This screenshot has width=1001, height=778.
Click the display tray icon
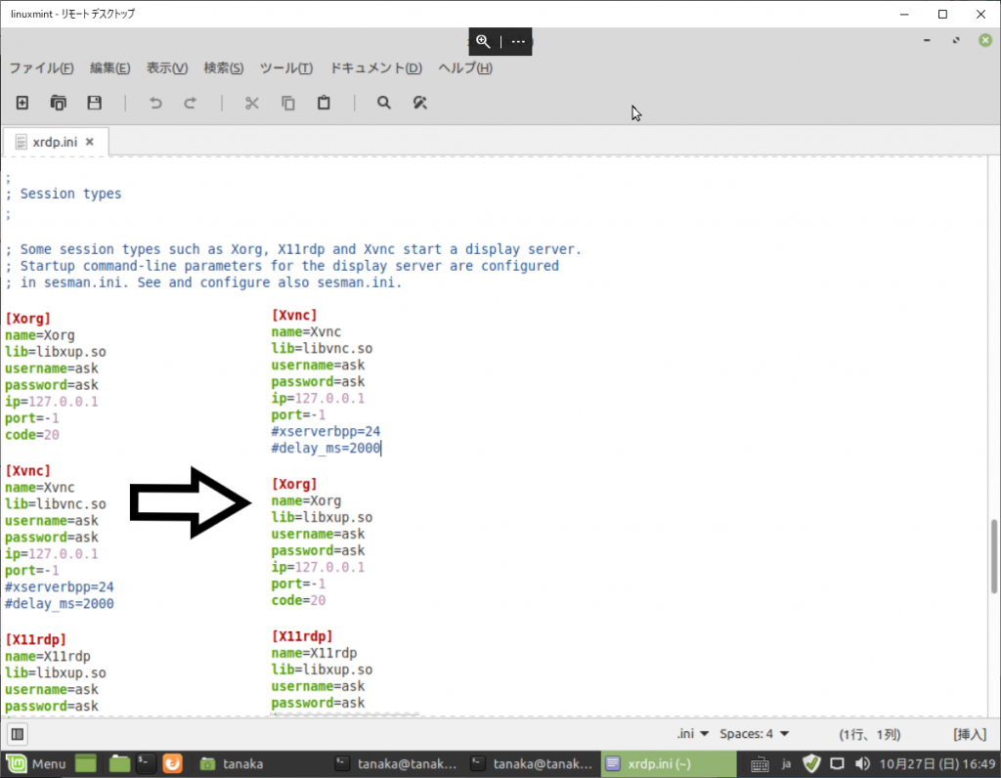coord(837,764)
